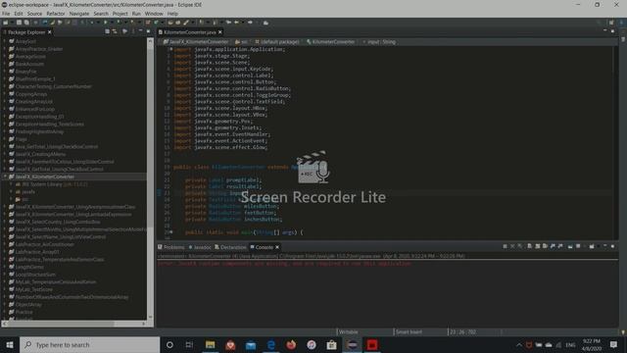
Task: Switch to the Problems tab
Action: pyautogui.click(x=171, y=247)
